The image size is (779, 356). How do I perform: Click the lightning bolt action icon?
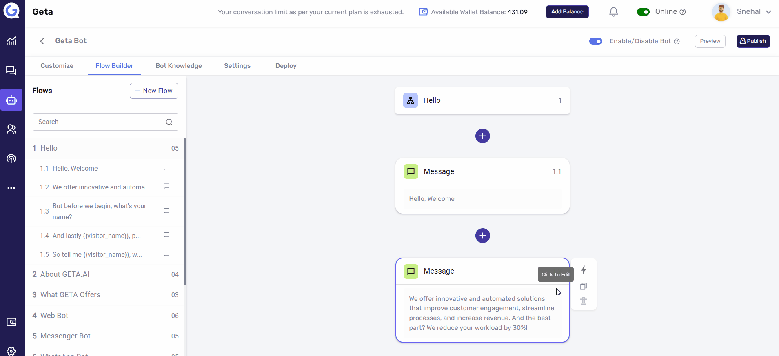click(584, 270)
